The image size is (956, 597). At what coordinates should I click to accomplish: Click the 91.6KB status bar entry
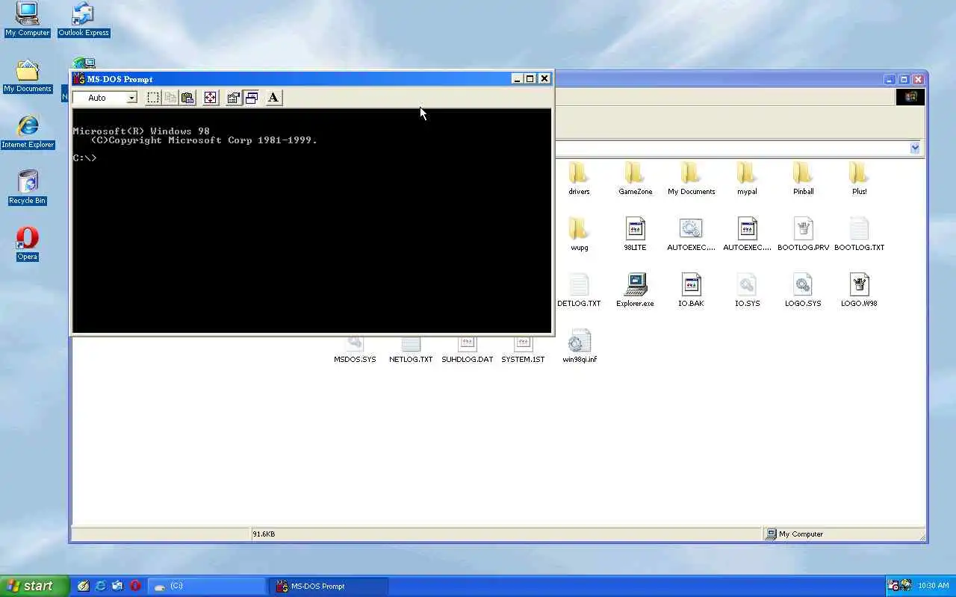(x=264, y=534)
